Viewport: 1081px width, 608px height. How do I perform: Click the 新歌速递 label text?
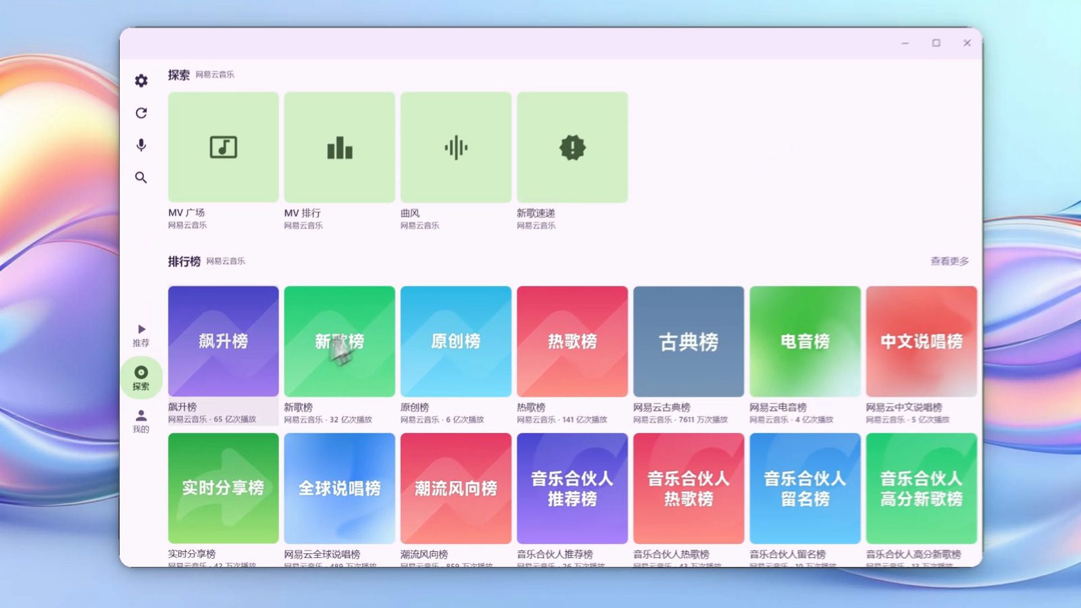[536, 213]
